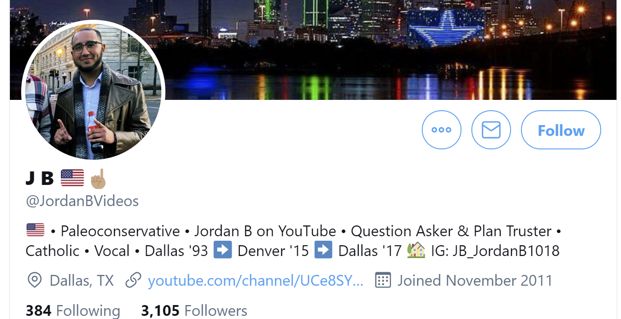
Task: Click the house emoji in the bio
Action: coord(416,250)
